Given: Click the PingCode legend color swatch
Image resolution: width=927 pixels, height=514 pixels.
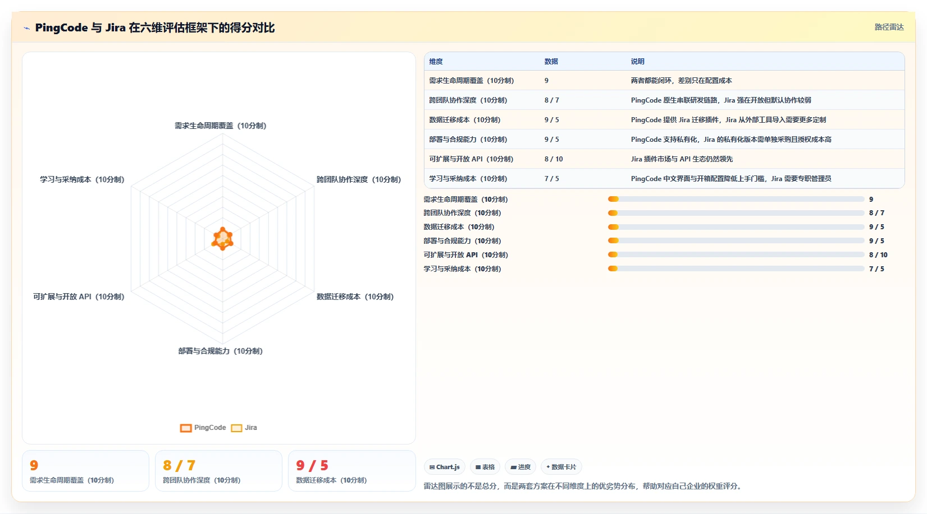Looking at the screenshot, I should (186, 428).
